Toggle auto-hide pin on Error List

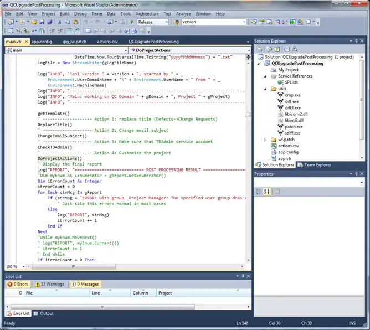(243, 276)
